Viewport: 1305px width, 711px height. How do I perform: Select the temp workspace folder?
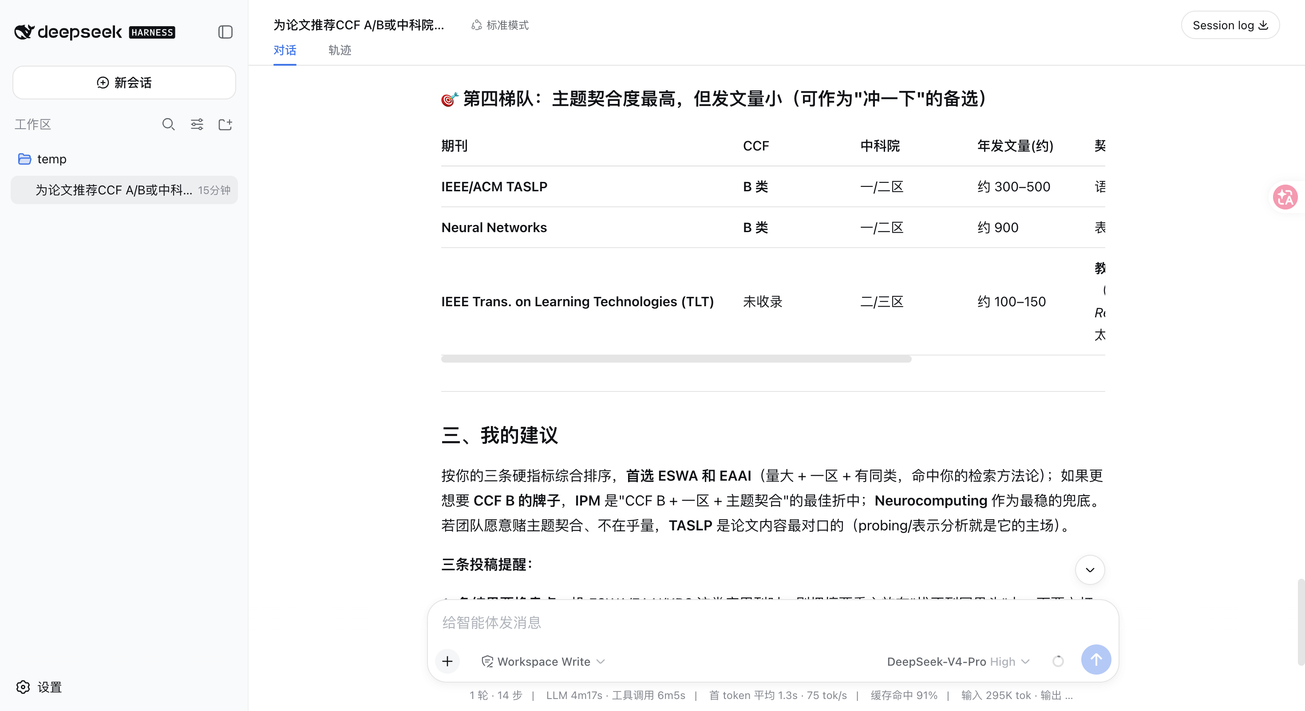[x=124, y=159]
